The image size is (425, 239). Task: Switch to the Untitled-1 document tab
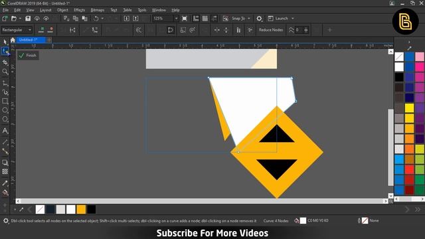tap(31, 40)
